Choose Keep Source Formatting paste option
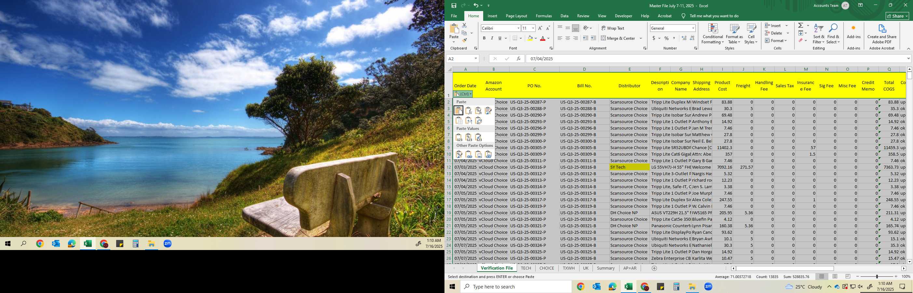913x293 pixels. tap(488, 111)
